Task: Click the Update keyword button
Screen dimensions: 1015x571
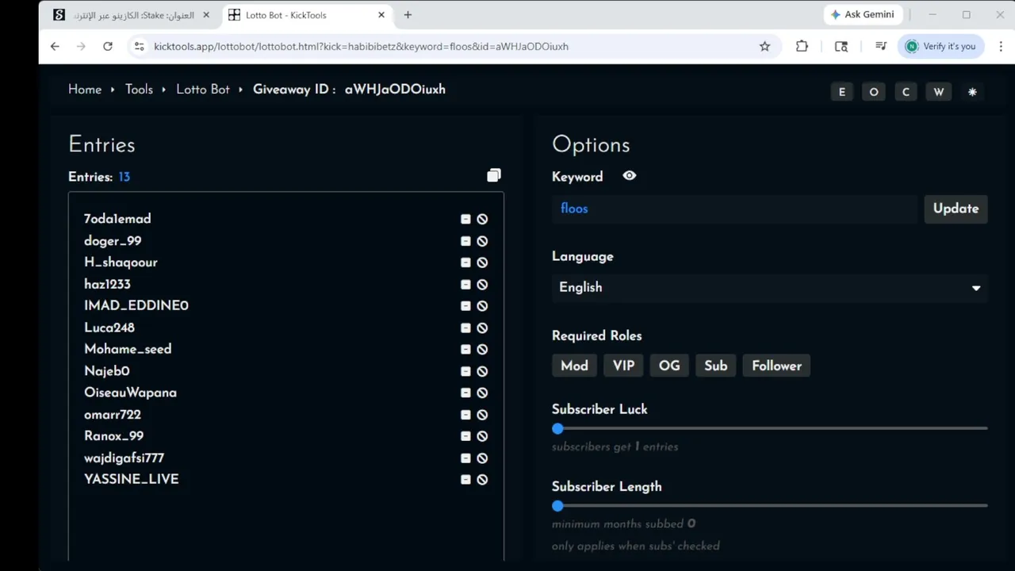Action: point(956,209)
